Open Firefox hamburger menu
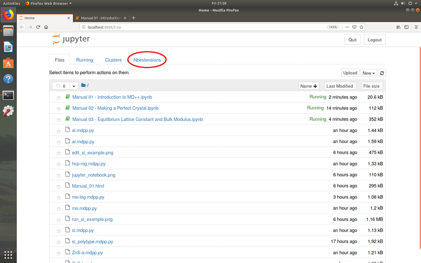 pyautogui.click(x=416, y=27)
